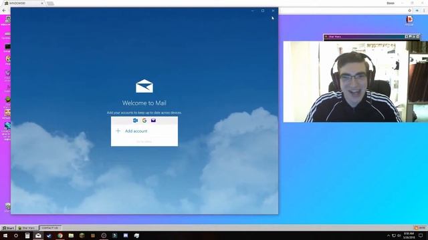Select the WINDOWS93 browser tab

[23, 3]
